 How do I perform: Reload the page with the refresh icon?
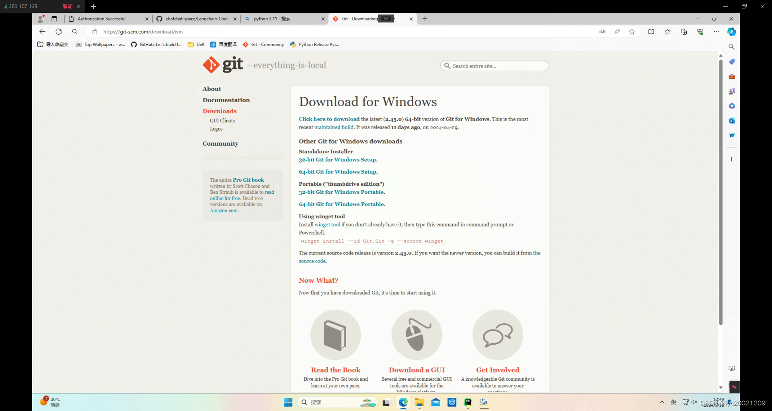[59, 32]
